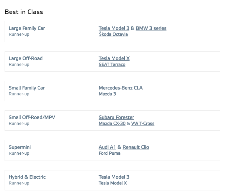Click the Subaru Forester link
The image size is (226, 194).
116,117
